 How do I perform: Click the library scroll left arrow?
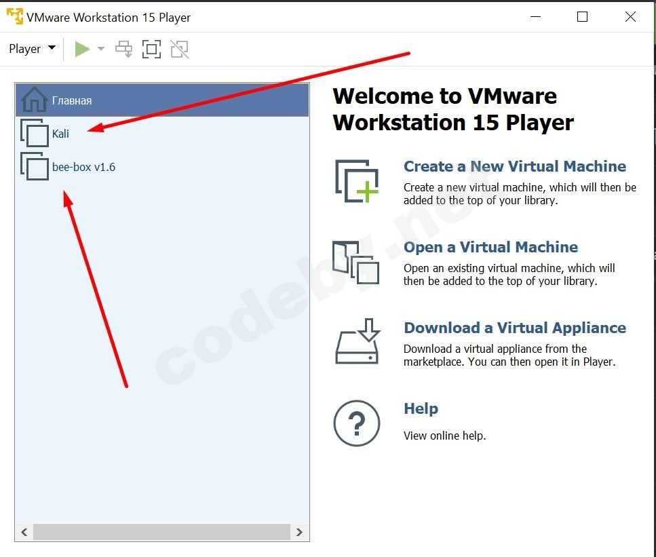click(24, 532)
